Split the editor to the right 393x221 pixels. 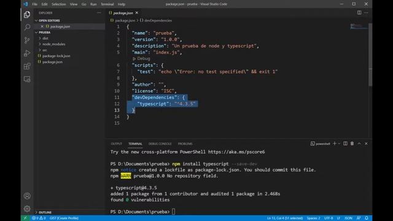[359, 13]
